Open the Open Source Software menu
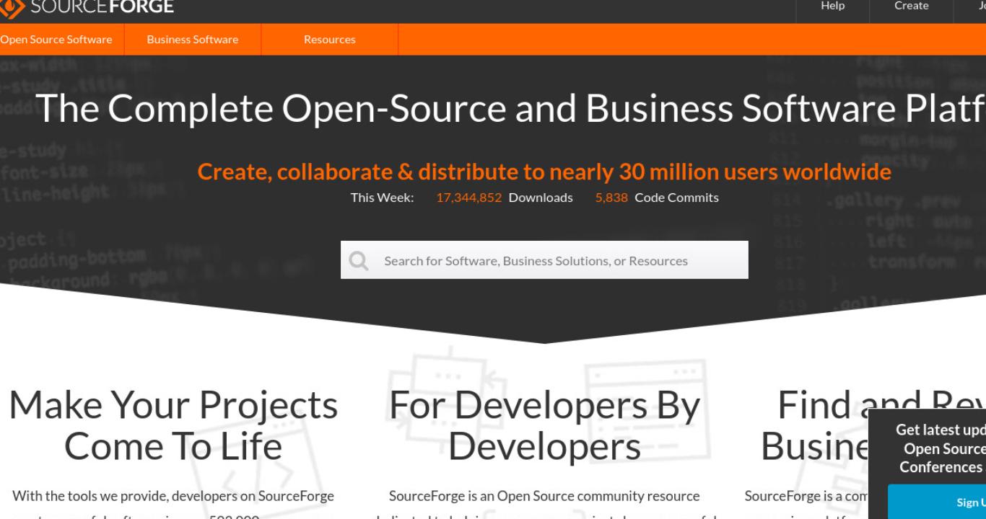986x519 pixels. tap(56, 40)
